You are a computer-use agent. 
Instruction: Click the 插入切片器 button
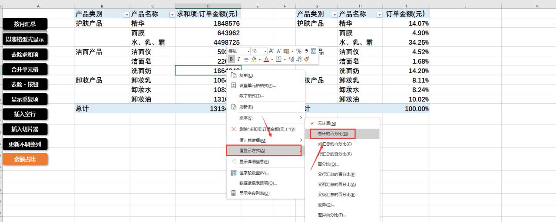25,129
